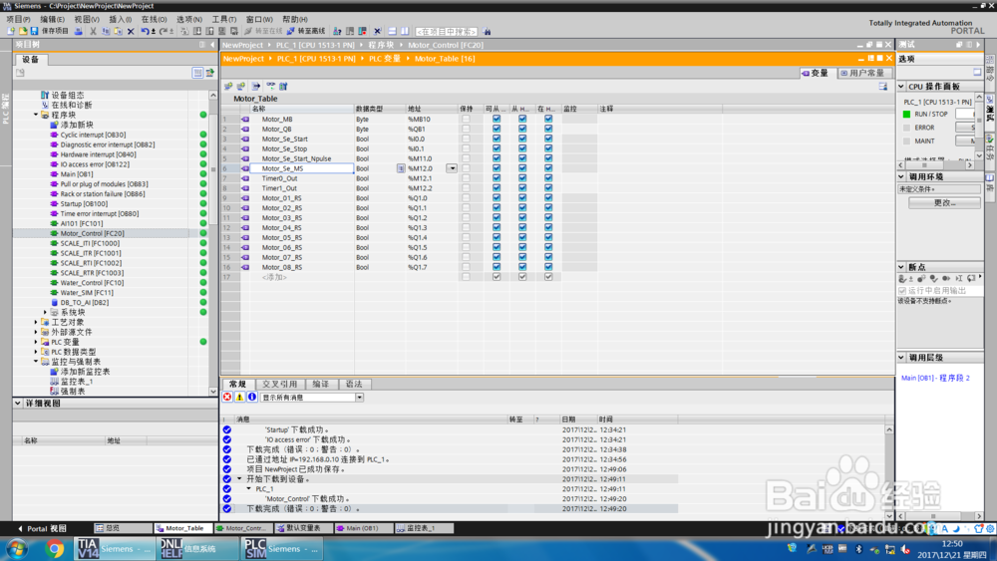Click the errors filter red X icon
This screenshot has width=997, height=561.
[x=227, y=397]
